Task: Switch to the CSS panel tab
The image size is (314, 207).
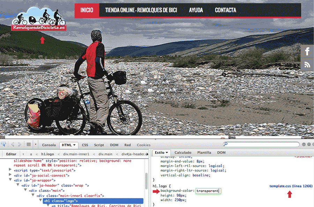Action: point(85,145)
